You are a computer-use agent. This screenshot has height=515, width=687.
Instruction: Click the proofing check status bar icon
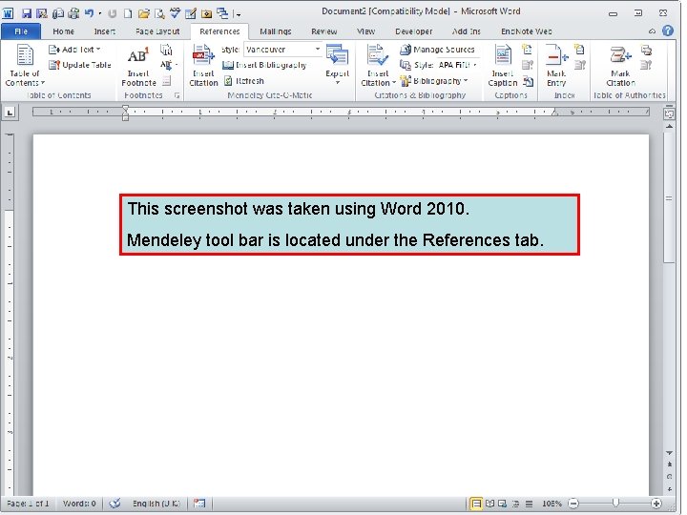114,504
